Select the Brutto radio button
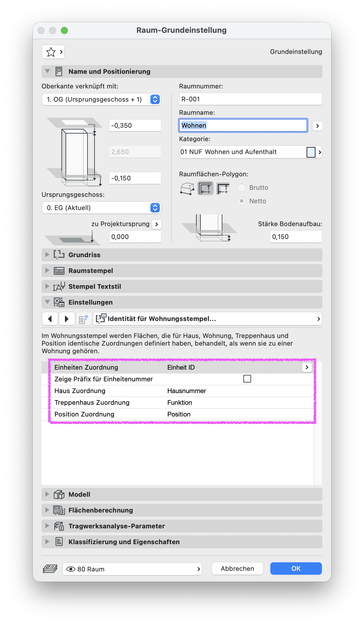The width and height of the screenshot is (364, 625). point(242,187)
